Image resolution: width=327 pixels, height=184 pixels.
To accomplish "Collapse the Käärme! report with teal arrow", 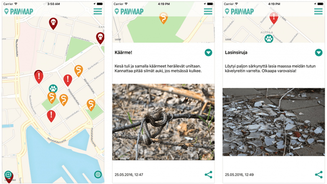I will (208, 53).
